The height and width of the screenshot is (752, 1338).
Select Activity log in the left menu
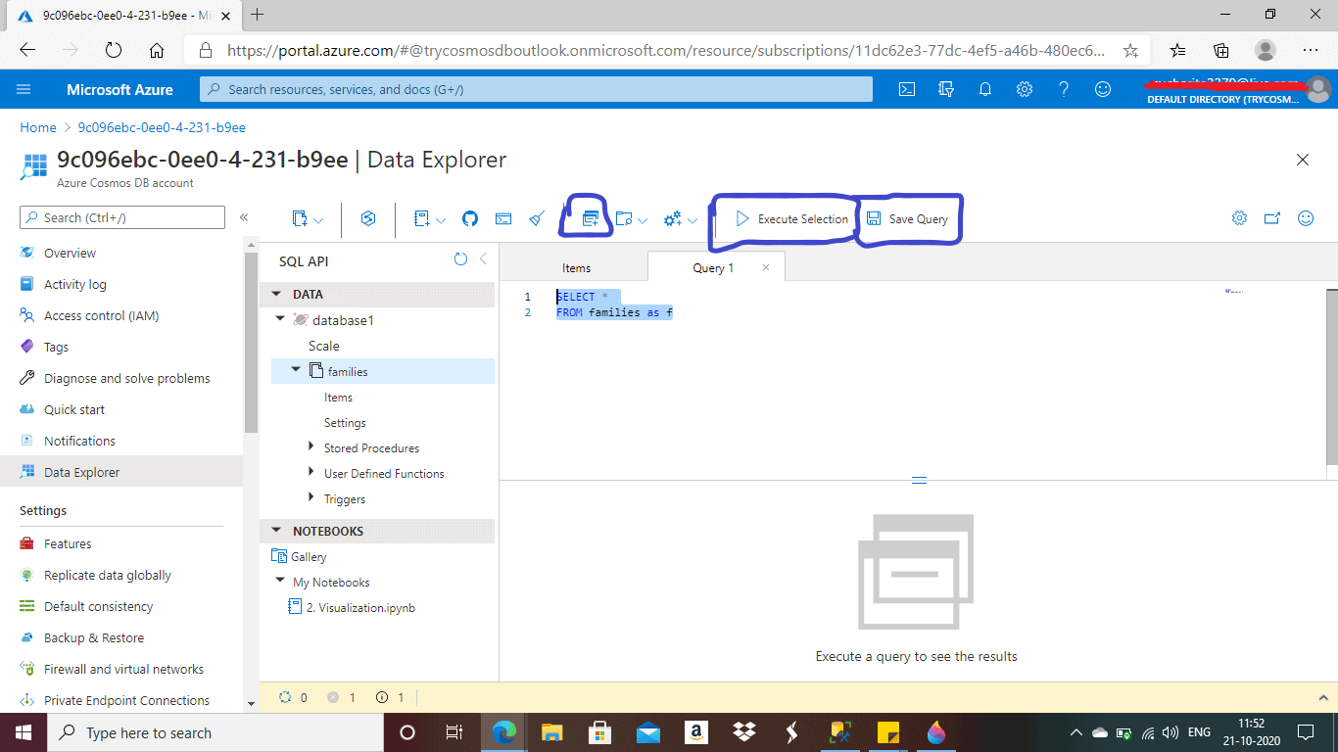click(74, 284)
